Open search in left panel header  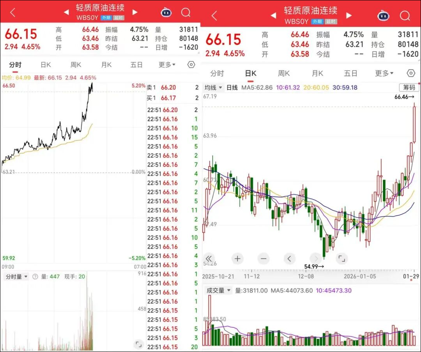point(186,13)
